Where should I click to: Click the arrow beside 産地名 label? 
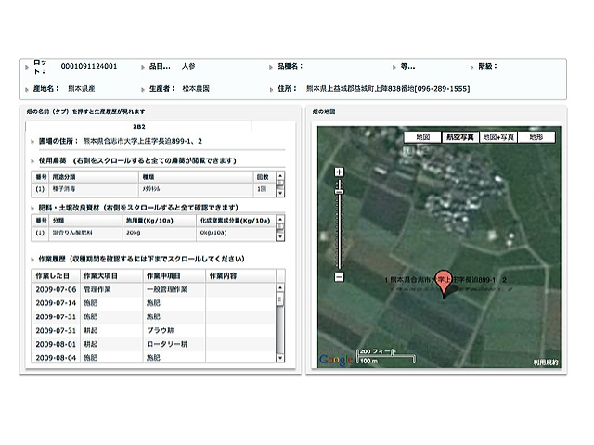click(27, 90)
